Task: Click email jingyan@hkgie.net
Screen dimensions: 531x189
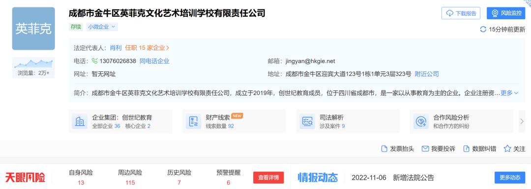Action: (310, 62)
